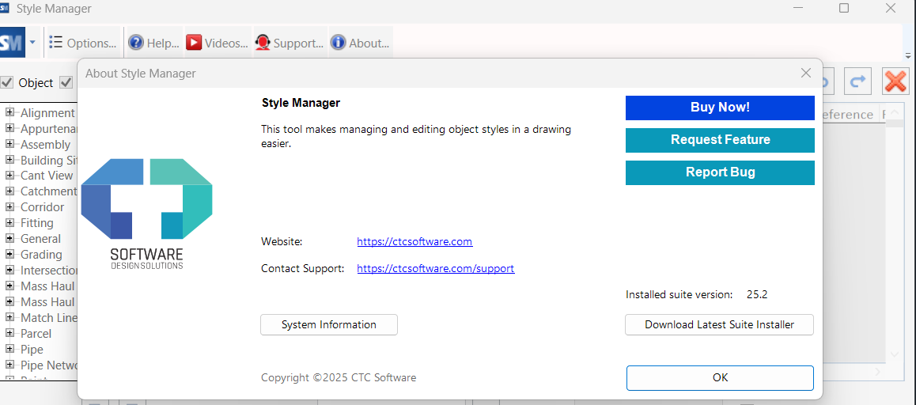Click the vertical scrollbar down arrow
This screenshot has height=405, width=916.
895,354
